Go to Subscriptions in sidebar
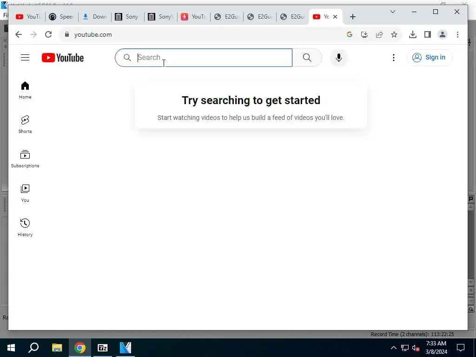Image resolution: width=476 pixels, height=357 pixels. (x=25, y=159)
